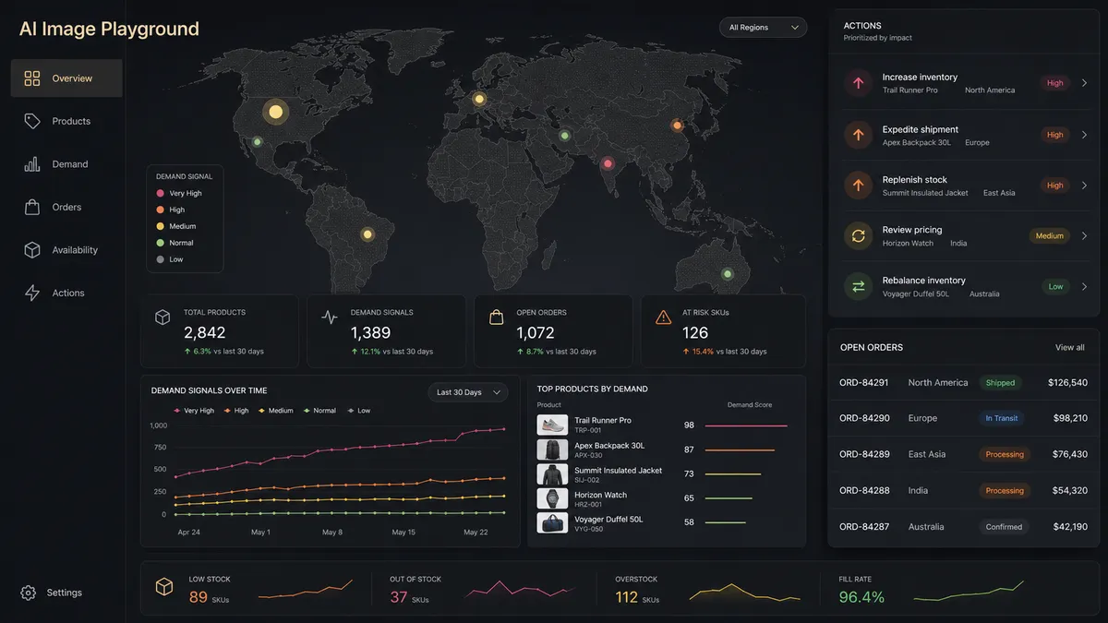The width and height of the screenshot is (1108, 623).
Task: Expand the Expedite shipment action chevron
Action: [x=1084, y=135]
